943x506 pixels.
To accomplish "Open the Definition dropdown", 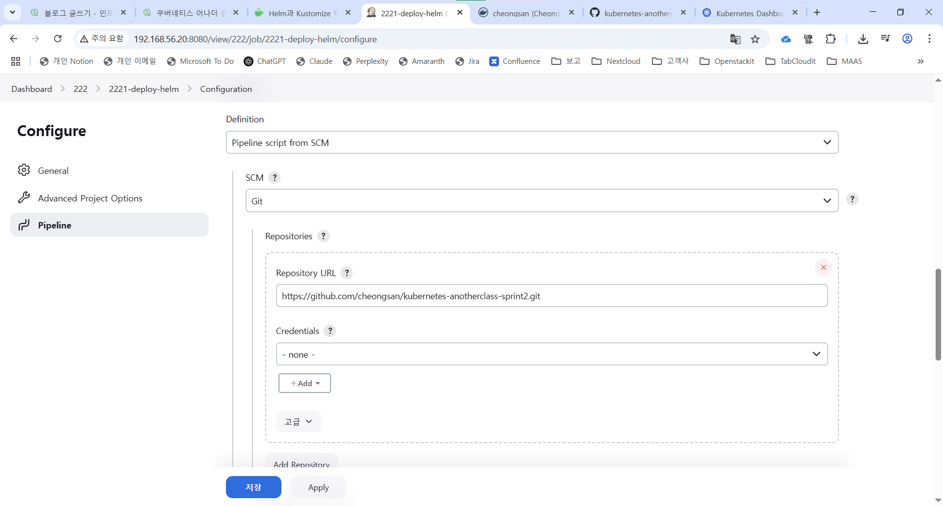I will (532, 142).
